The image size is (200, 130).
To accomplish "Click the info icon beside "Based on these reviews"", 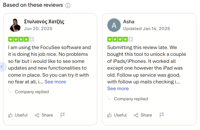I will pos(68,6).
